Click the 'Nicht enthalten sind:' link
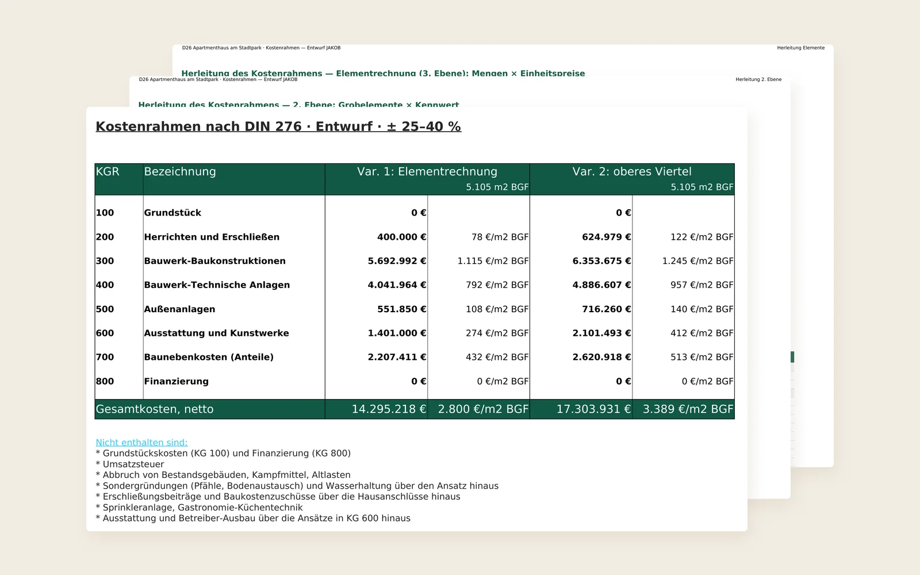The width and height of the screenshot is (920, 575). click(141, 442)
